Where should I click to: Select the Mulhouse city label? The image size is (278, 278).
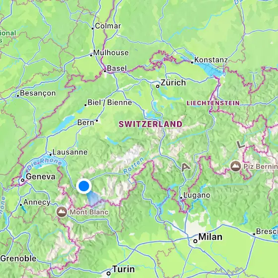111,53
